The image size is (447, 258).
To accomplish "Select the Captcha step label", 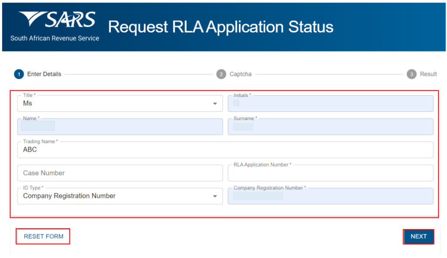I will click(240, 74).
